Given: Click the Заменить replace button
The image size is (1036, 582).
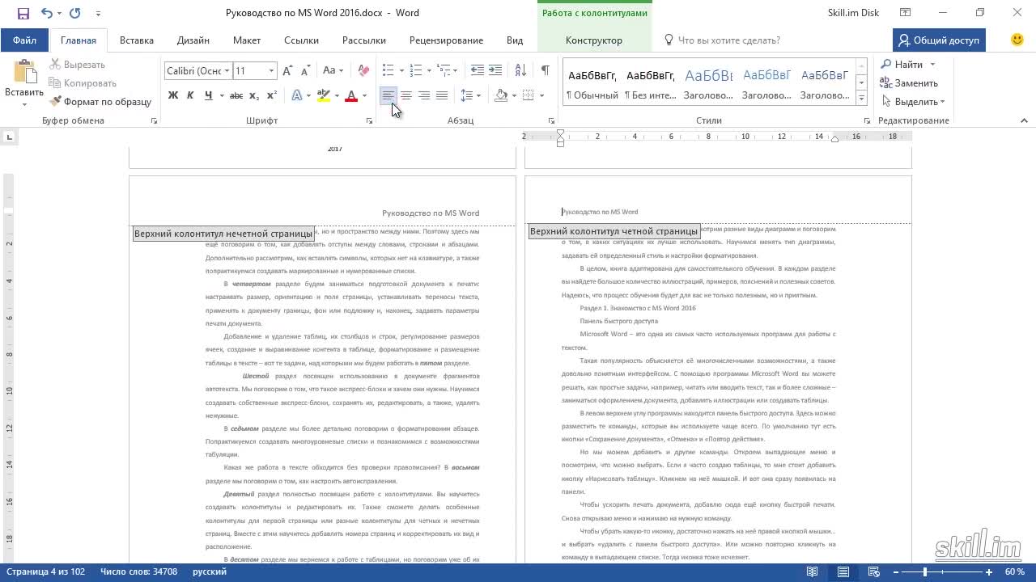Looking at the screenshot, I should tap(910, 83).
